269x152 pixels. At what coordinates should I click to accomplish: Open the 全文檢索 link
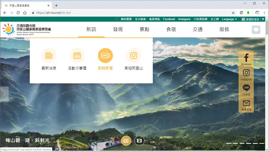pos(140,19)
